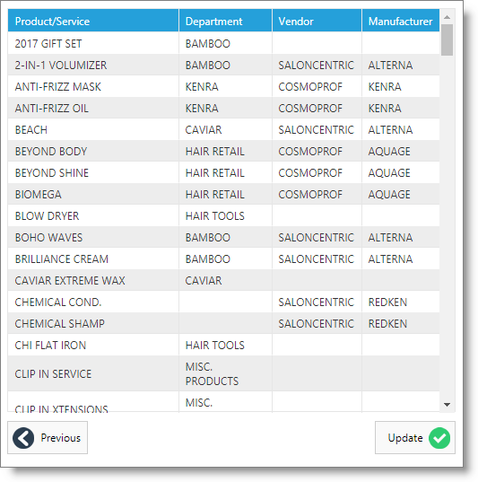Click the Update button
478x482 pixels.
(x=415, y=437)
